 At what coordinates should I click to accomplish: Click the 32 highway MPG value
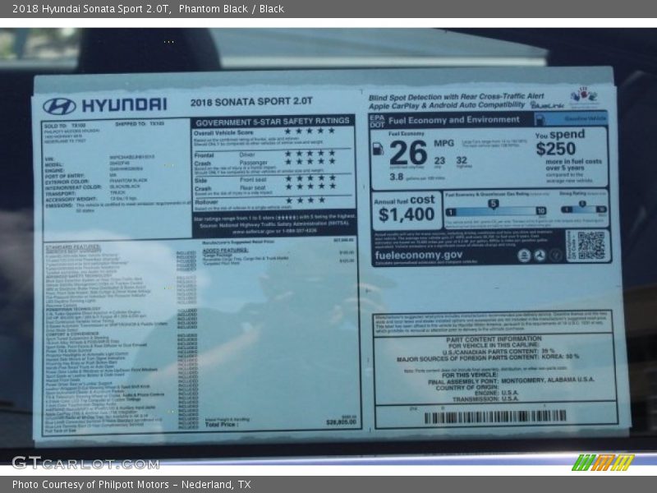pos(462,160)
